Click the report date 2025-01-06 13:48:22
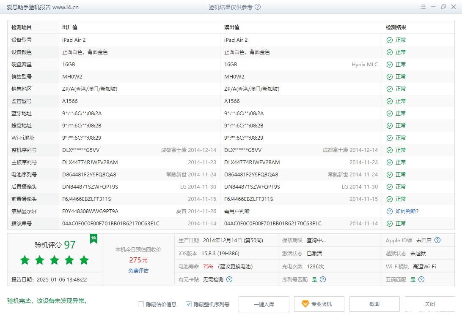 pyautogui.click(x=62, y=279)
